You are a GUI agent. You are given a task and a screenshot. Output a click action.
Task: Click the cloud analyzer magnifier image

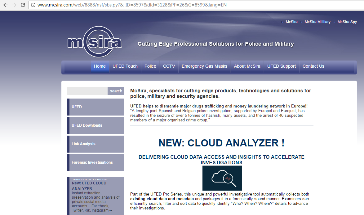(x=222, y=178)
